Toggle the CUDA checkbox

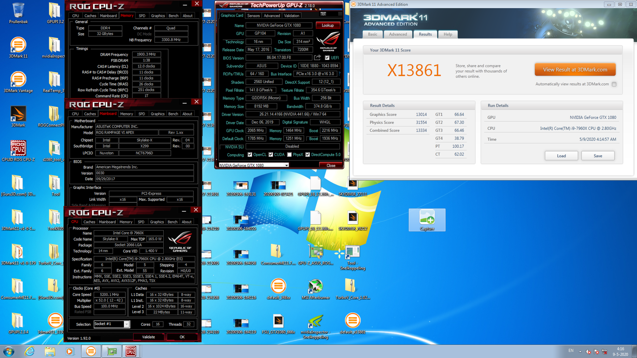click(271, 154)
